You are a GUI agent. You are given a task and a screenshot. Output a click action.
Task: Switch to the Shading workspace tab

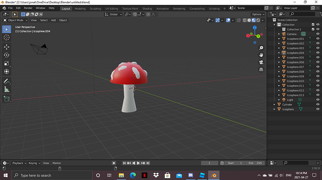[147, 8]
